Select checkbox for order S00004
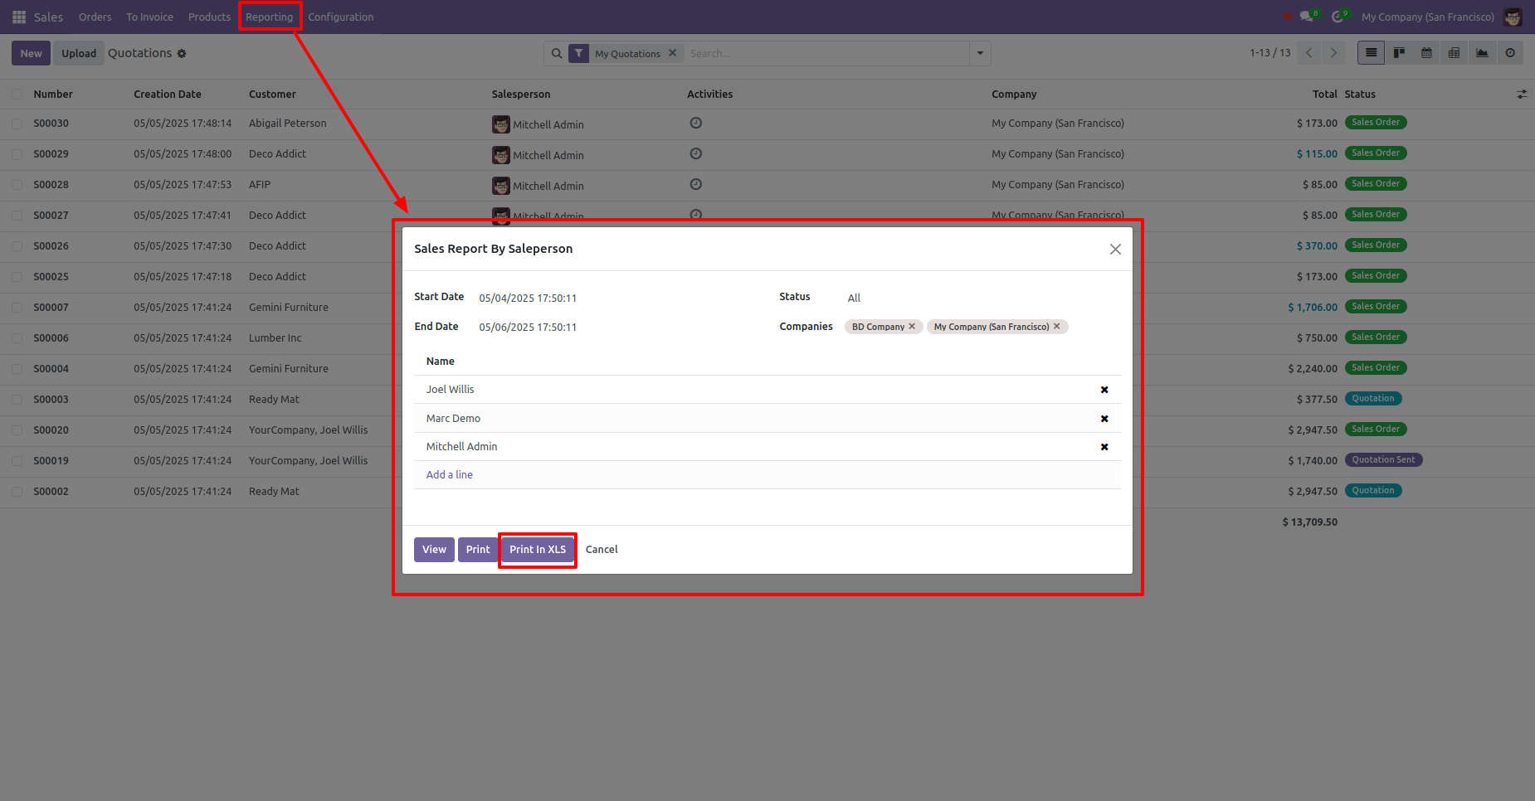This screenshot has width=1535, height=801. [17, 369]
